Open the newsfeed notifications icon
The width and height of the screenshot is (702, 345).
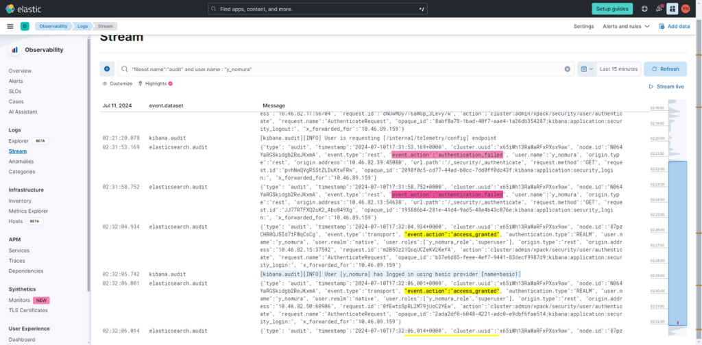point(659,9)
